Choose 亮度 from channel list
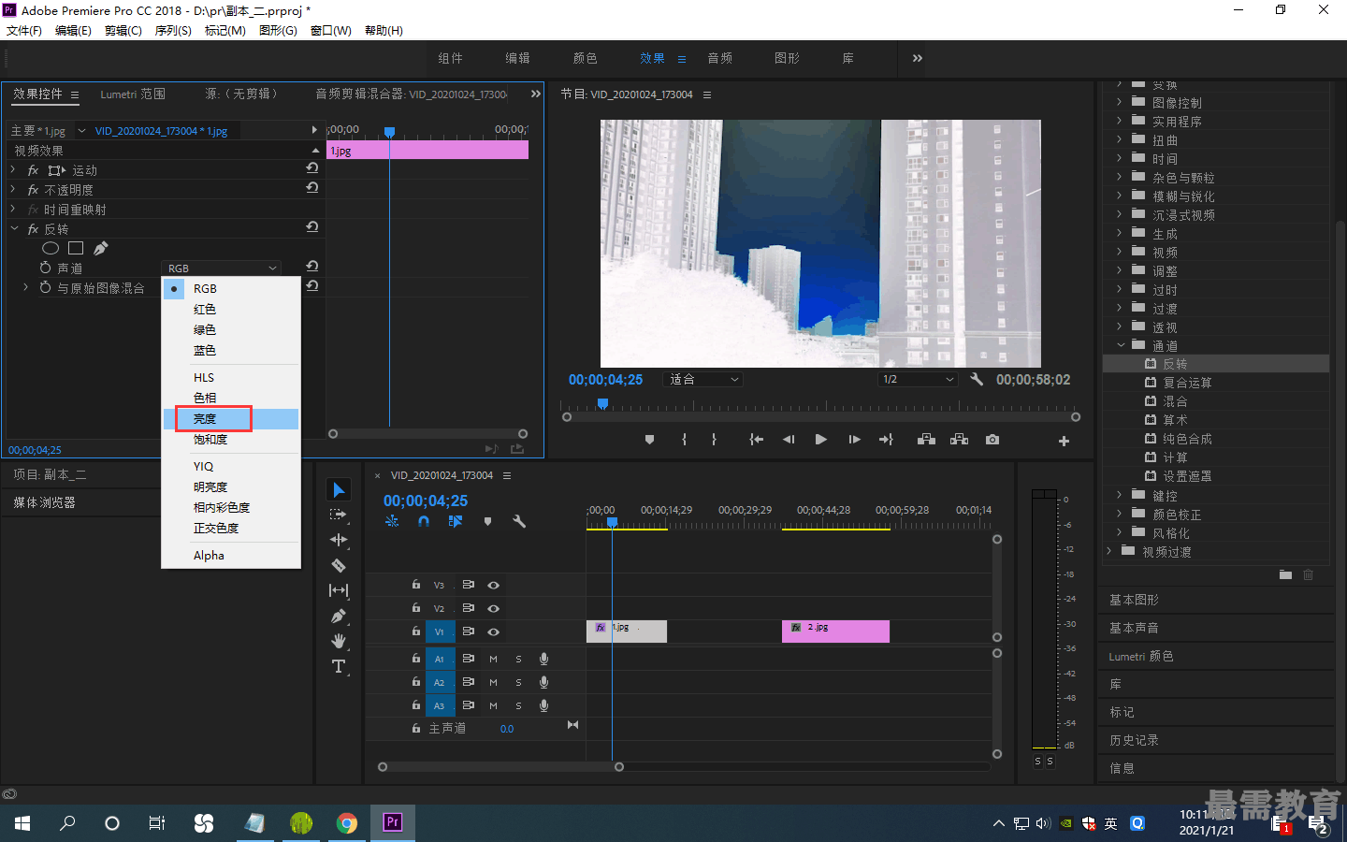Screen dimensions: 1347x842 point(230,418)
